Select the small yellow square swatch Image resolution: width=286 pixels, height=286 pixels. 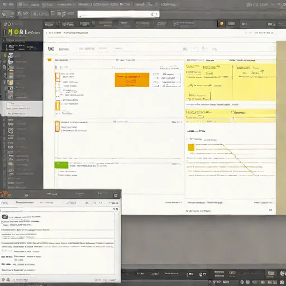191,147
